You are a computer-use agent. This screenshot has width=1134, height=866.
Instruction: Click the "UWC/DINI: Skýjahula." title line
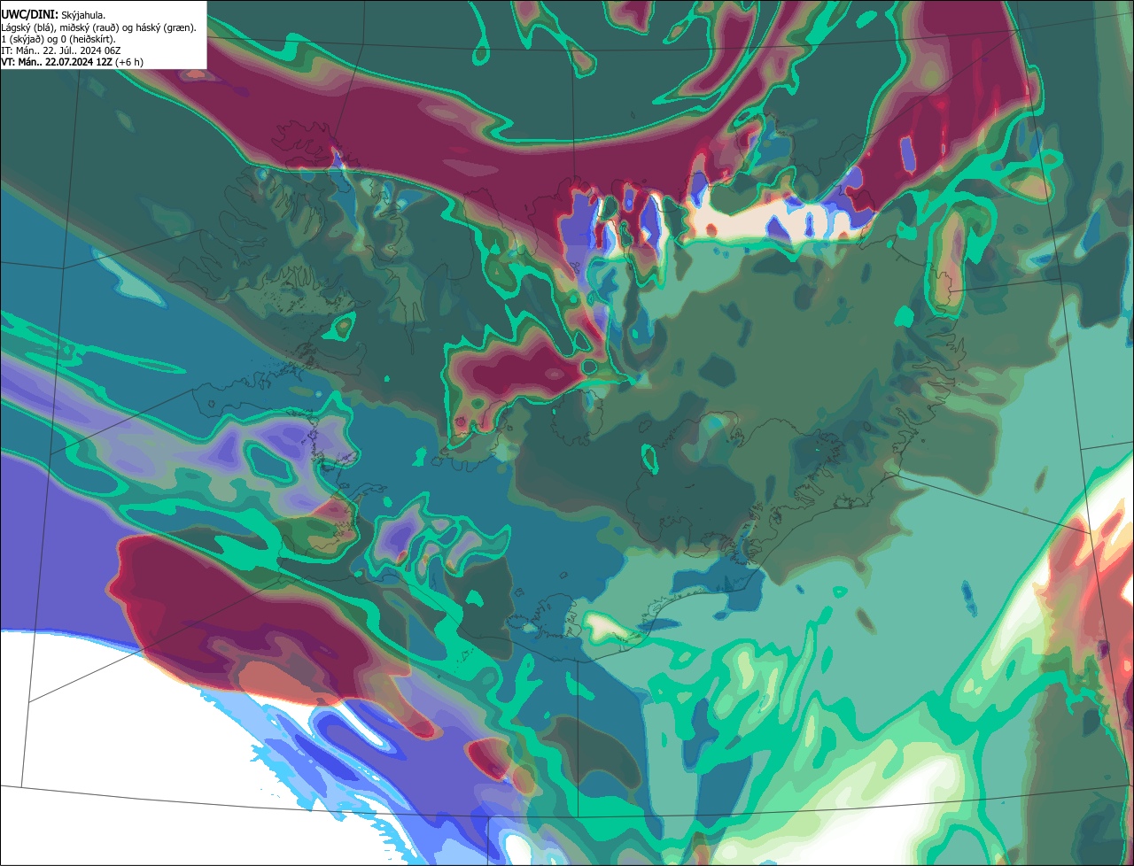pos(53,15)
